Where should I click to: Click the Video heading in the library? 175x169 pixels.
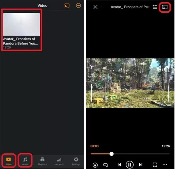coord(42,6)
